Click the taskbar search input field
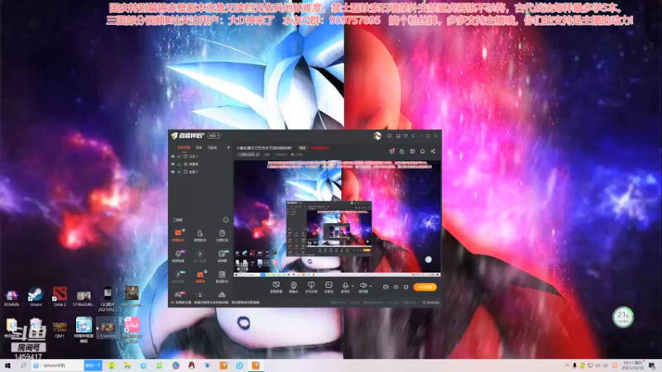Screen dimensions: 662x372 (58, 365)
